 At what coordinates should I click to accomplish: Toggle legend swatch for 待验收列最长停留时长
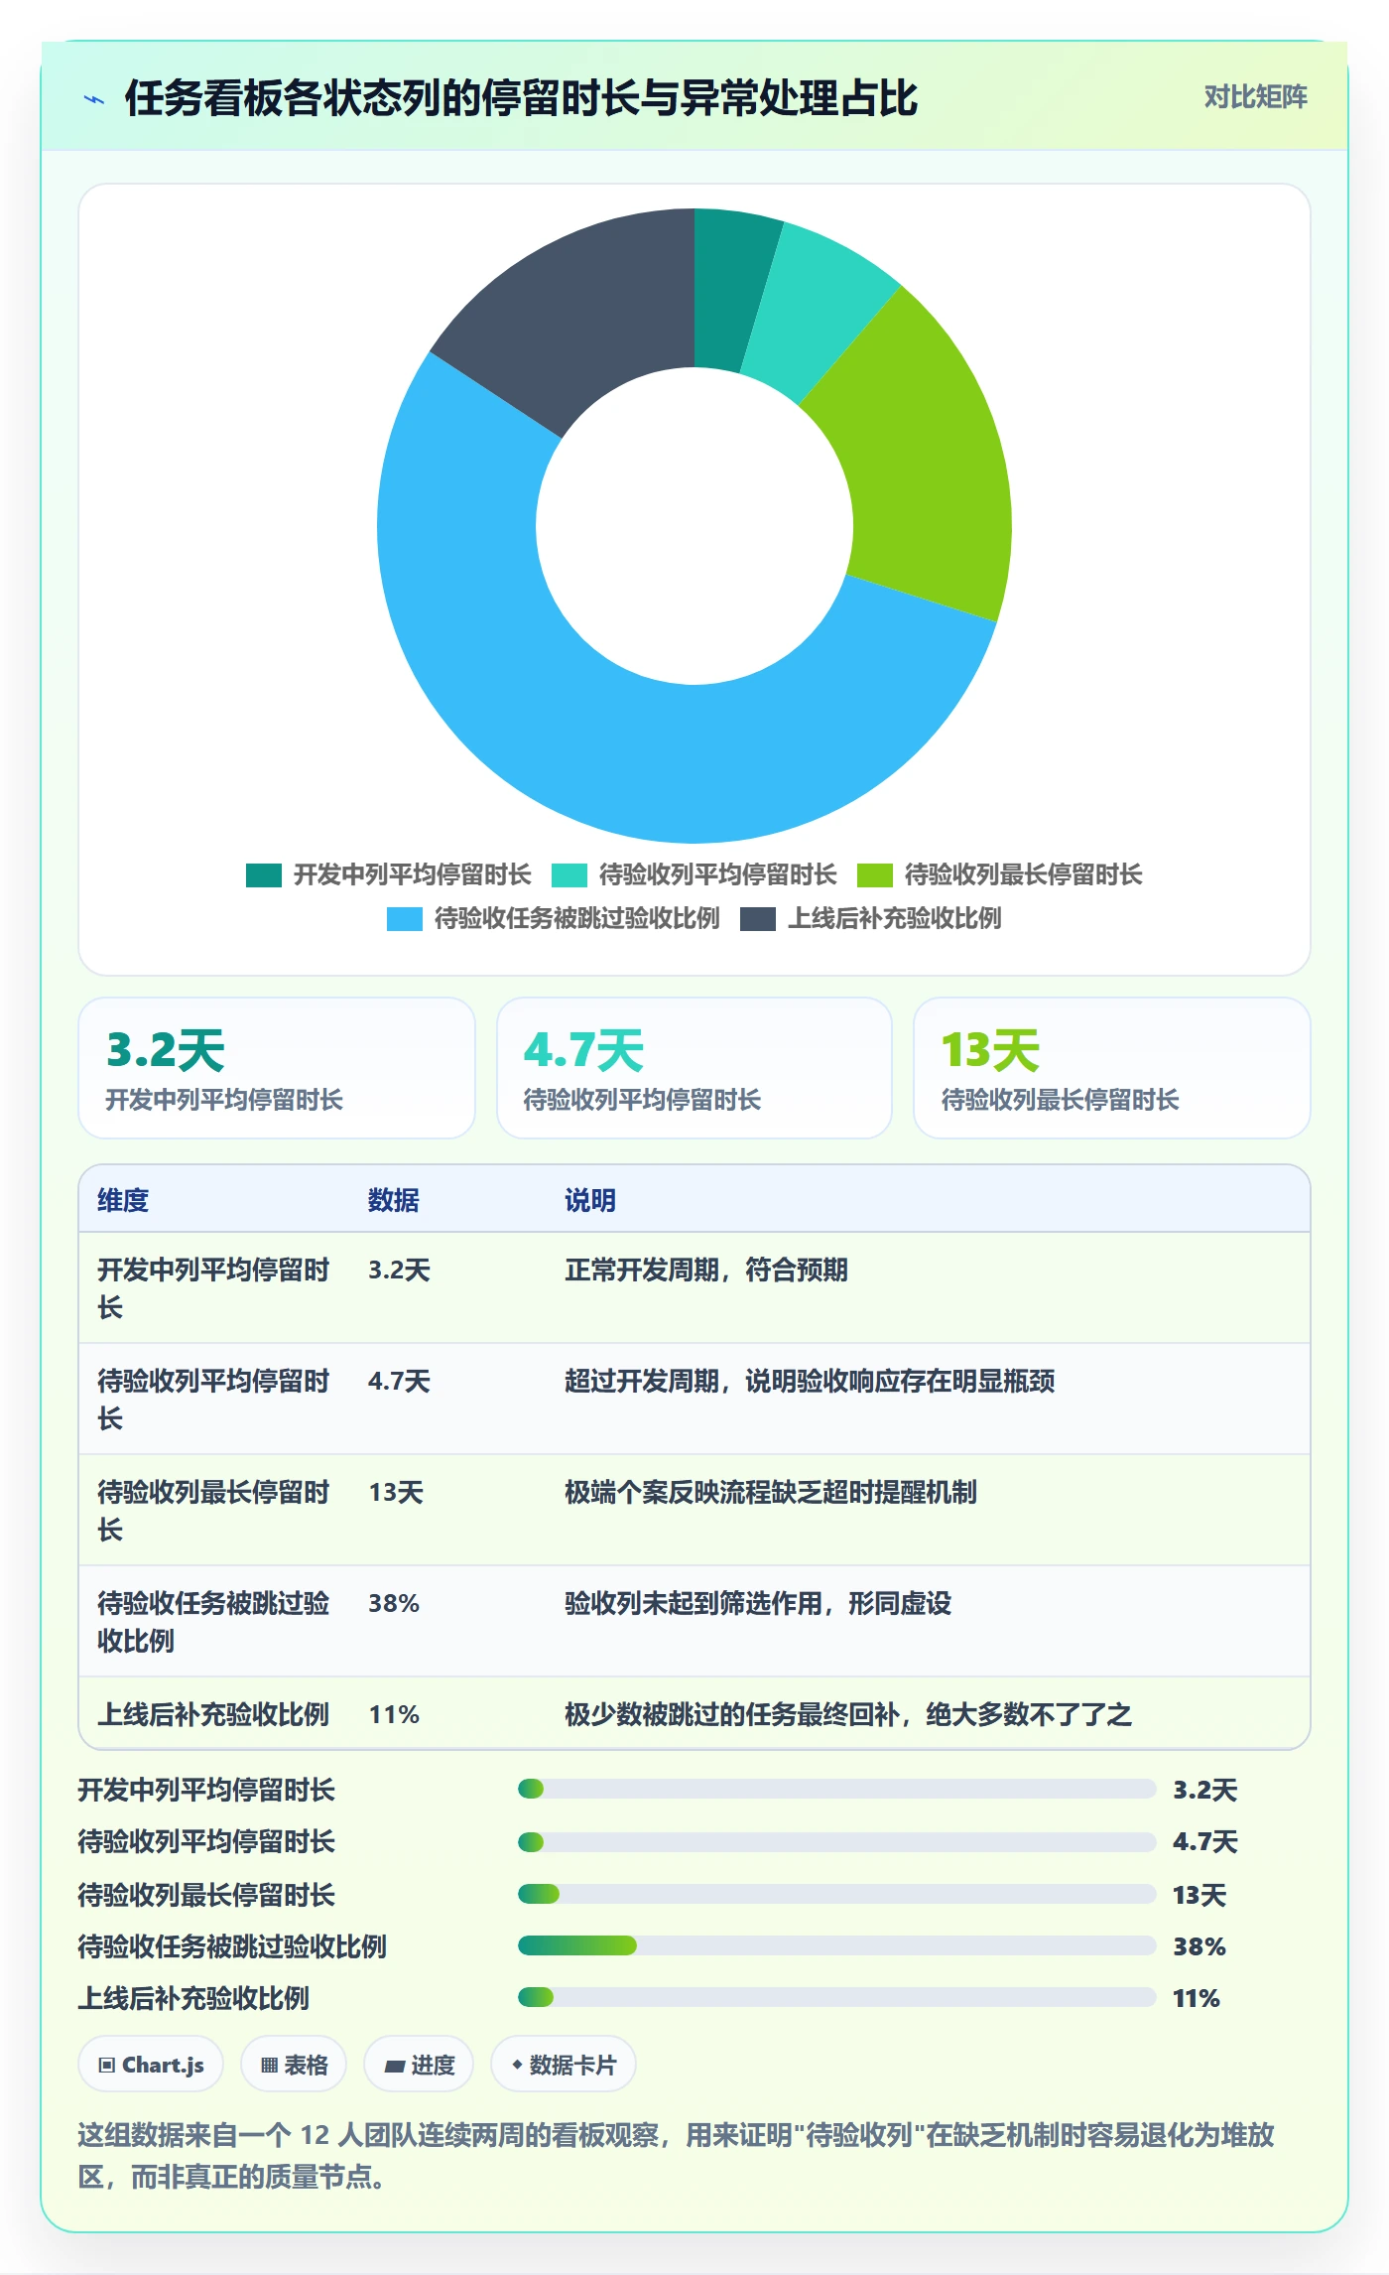tap(875, 874)
